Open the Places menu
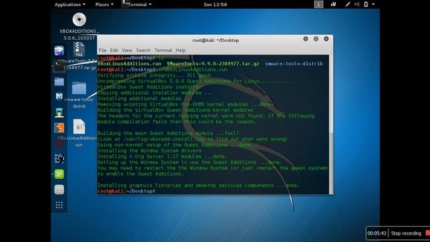Screen dimensions: 430x242 click(104, 5)
